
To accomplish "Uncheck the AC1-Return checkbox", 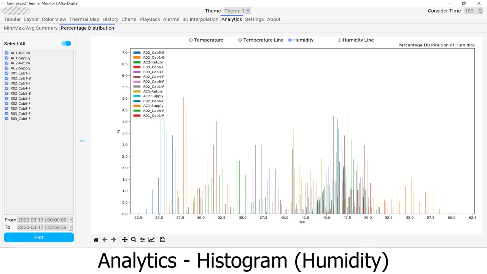I will point(7,53).
